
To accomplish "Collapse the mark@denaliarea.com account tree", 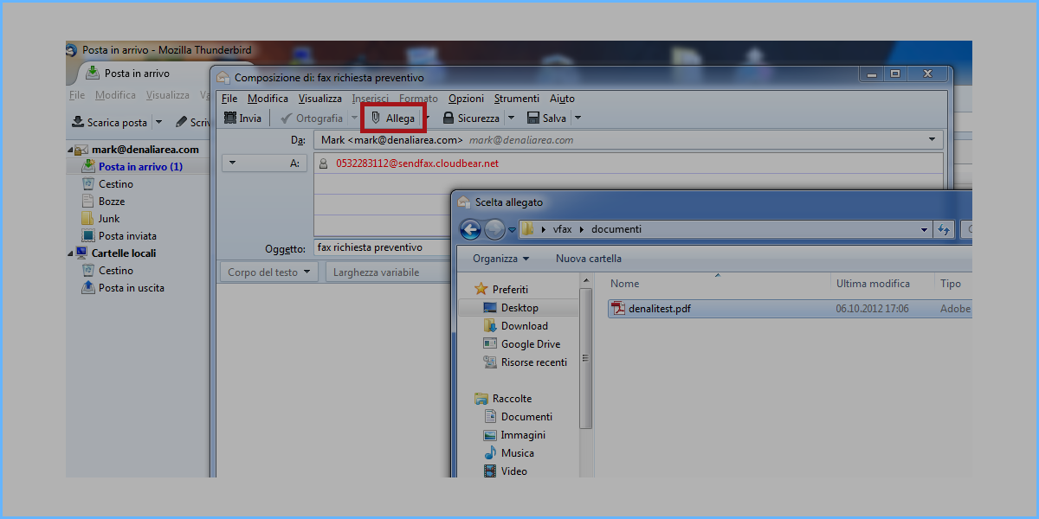I will coord(70,150).
